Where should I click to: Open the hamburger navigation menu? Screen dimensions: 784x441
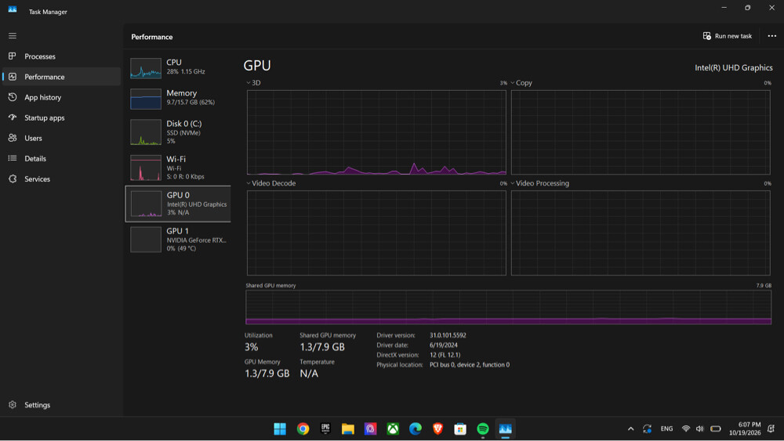[x=13, y=36]
